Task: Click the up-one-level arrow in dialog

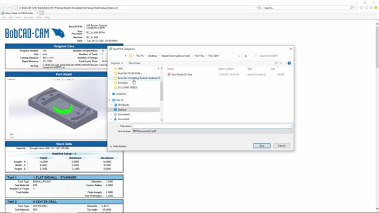Action: 126,56
